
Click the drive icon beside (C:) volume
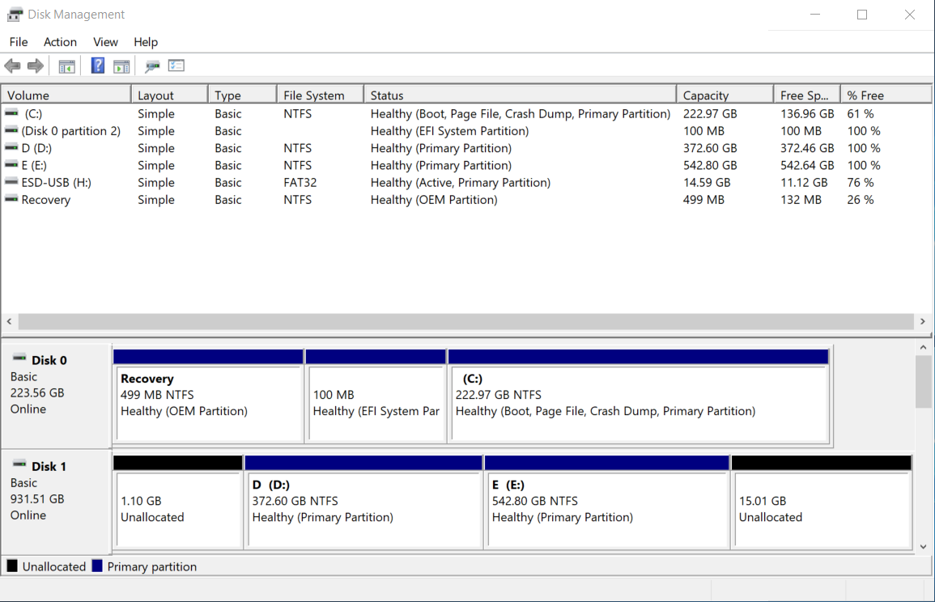pyautogui.click(x=11, y=112)
